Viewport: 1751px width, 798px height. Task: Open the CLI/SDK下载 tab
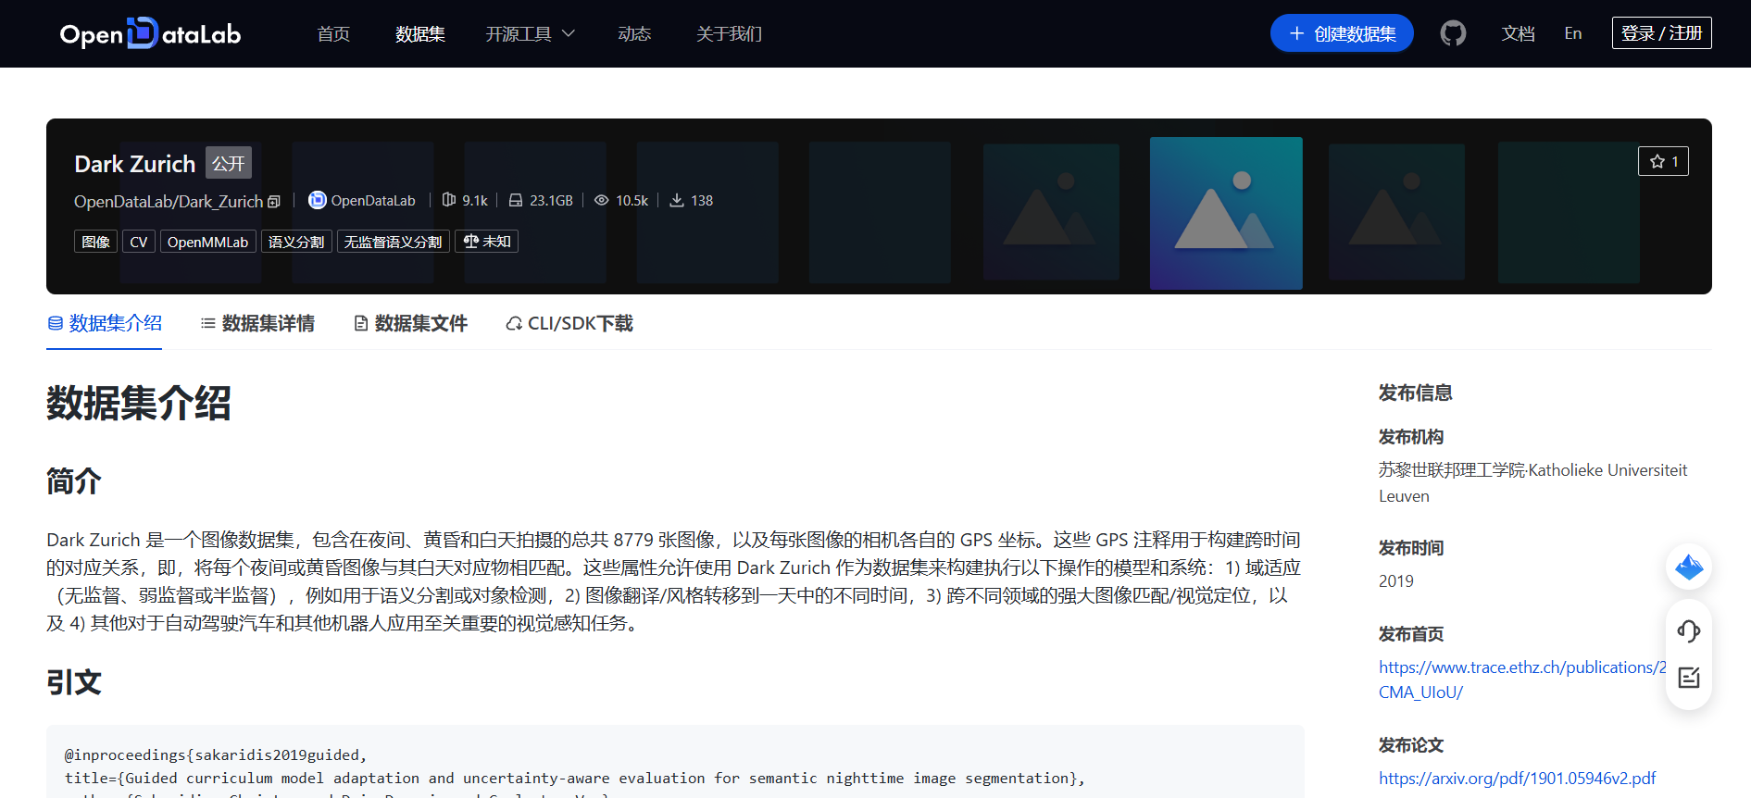coord(569,323)
